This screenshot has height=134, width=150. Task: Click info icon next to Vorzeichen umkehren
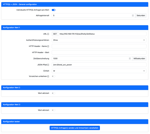[48, 76]
